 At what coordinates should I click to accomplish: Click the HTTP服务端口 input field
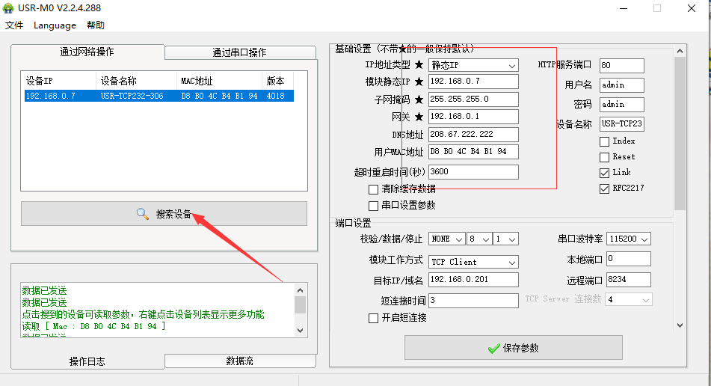(x=622, y=65)
